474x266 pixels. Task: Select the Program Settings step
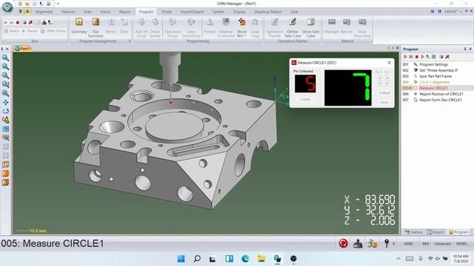(x=433, y=64)
